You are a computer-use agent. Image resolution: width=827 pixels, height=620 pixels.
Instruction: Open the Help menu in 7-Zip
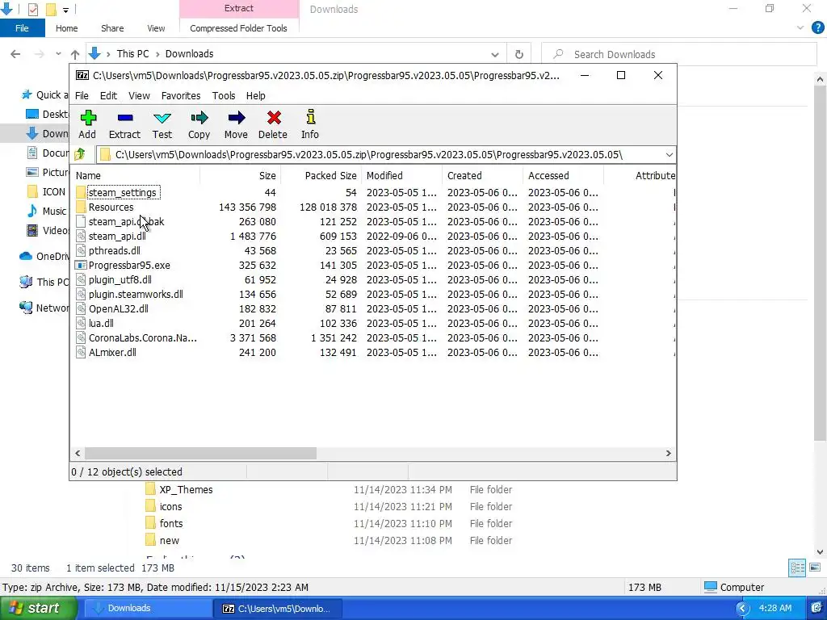pos(256,95)
